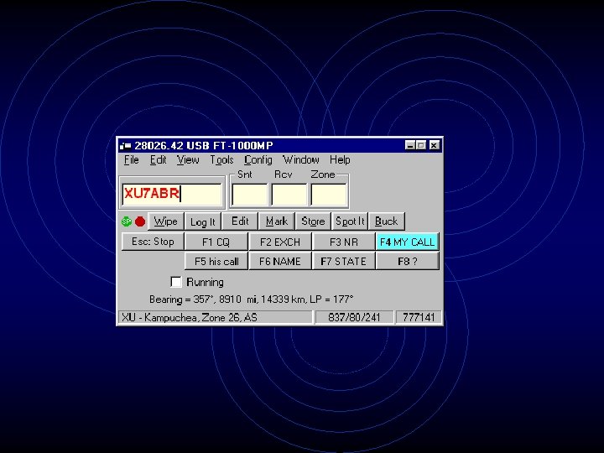Click the Mark button
This screenshot has height=453, width=604.
pos(277,221)
